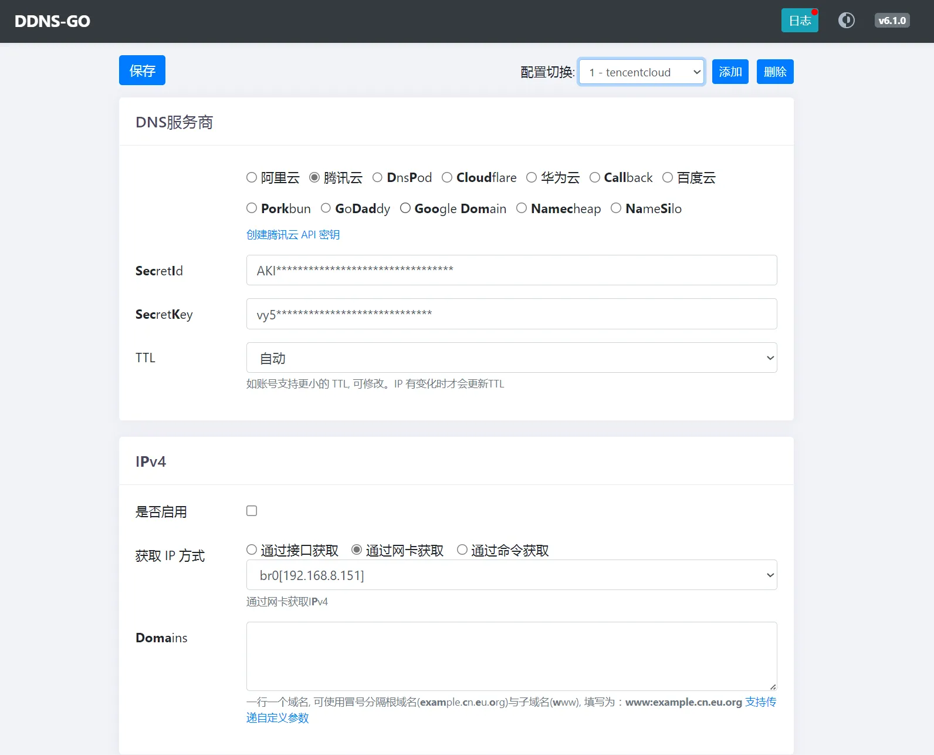Click the Domains textarea resize handle
Viewport: 934px width, 755px height.
773,686
